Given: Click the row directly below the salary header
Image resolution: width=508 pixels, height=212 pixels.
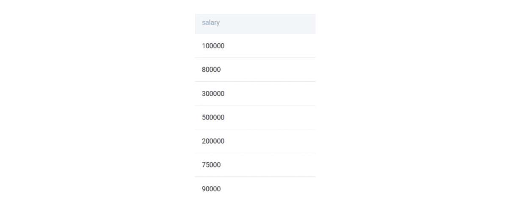Looking at the screenshot, I should point(255,46).
